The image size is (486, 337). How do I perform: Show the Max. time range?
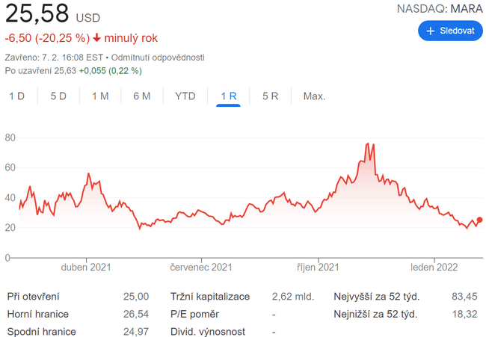click(x=314, y=96)
